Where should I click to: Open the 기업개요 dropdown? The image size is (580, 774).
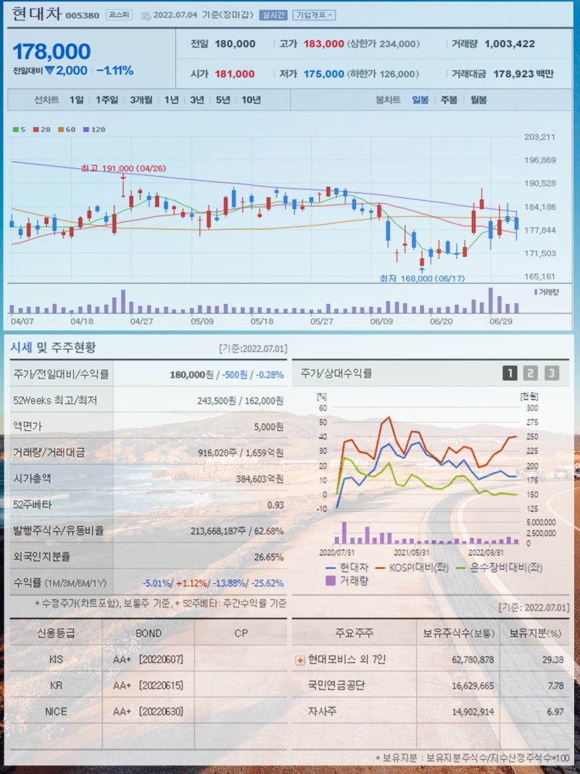(x=314, y=15)
